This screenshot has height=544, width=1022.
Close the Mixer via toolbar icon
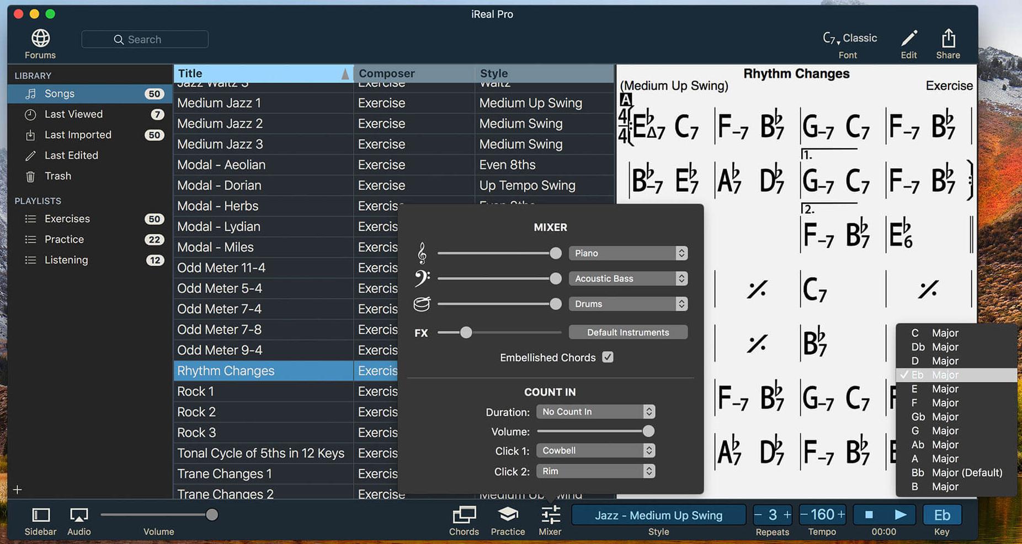(550, 515)
